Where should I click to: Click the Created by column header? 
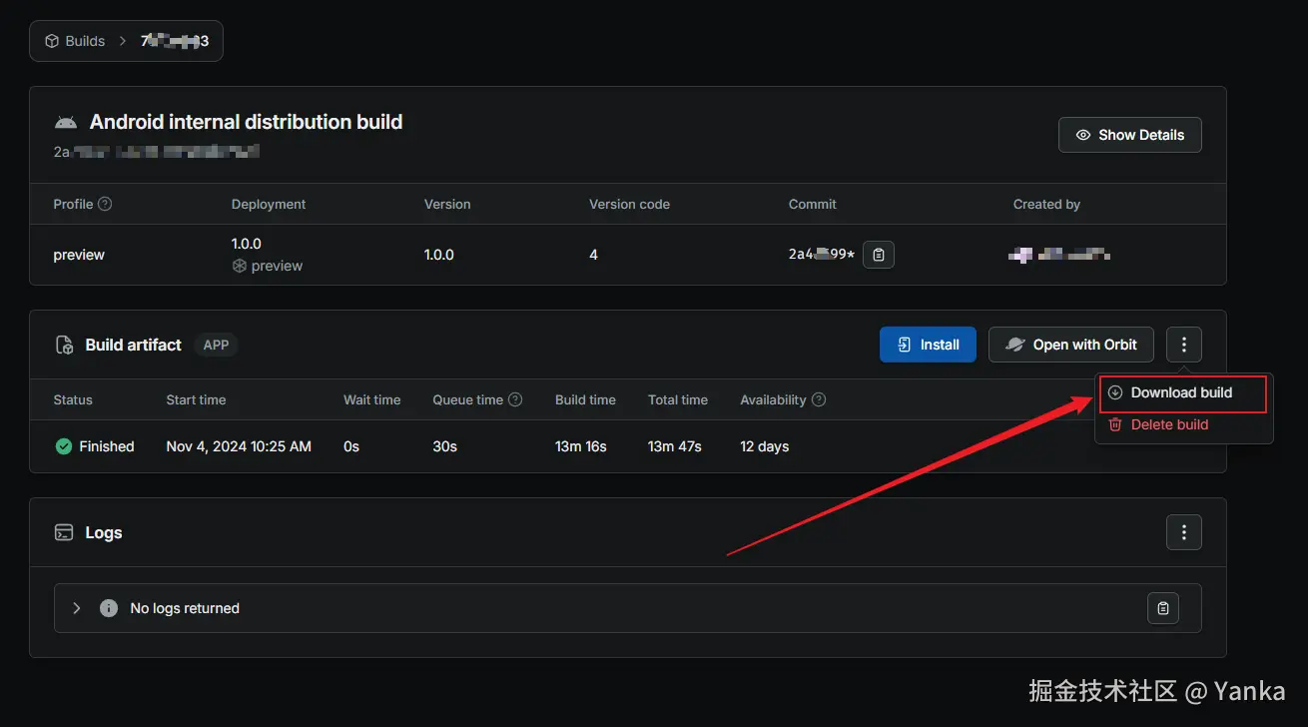(1046, 204)
